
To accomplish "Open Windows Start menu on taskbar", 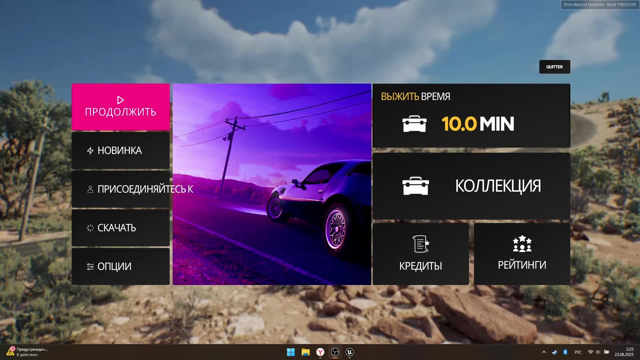I will 291,352.
